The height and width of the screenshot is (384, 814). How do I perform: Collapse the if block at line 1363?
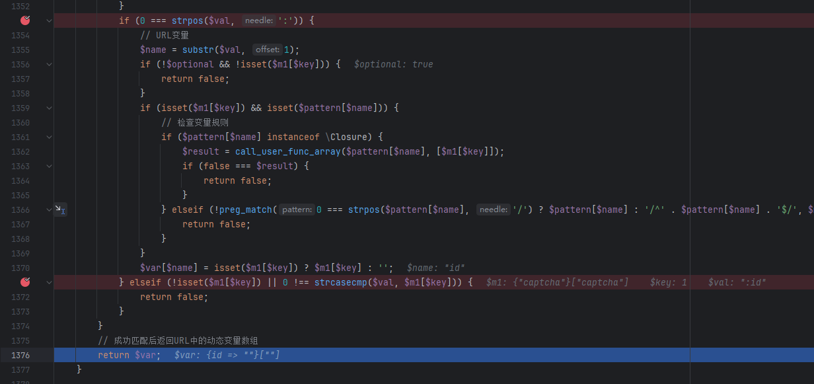(49, 166)
